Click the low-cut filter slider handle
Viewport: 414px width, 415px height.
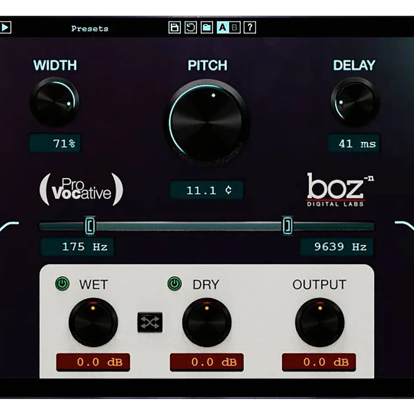tap(90, 226)
